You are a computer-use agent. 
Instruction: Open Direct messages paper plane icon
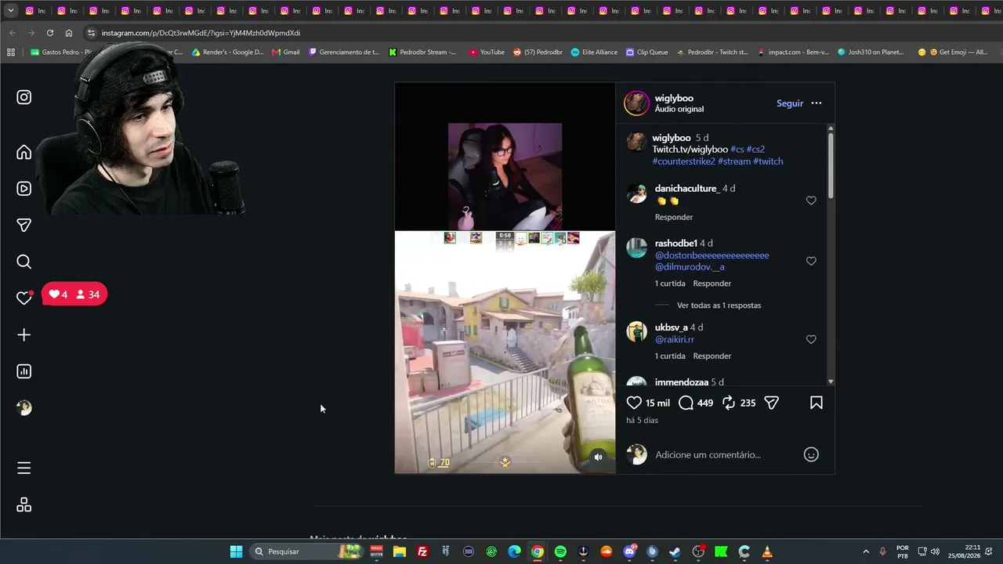coord(24,226)
